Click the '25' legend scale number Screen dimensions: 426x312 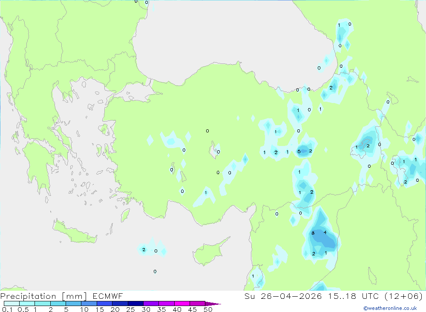point(131,309)
